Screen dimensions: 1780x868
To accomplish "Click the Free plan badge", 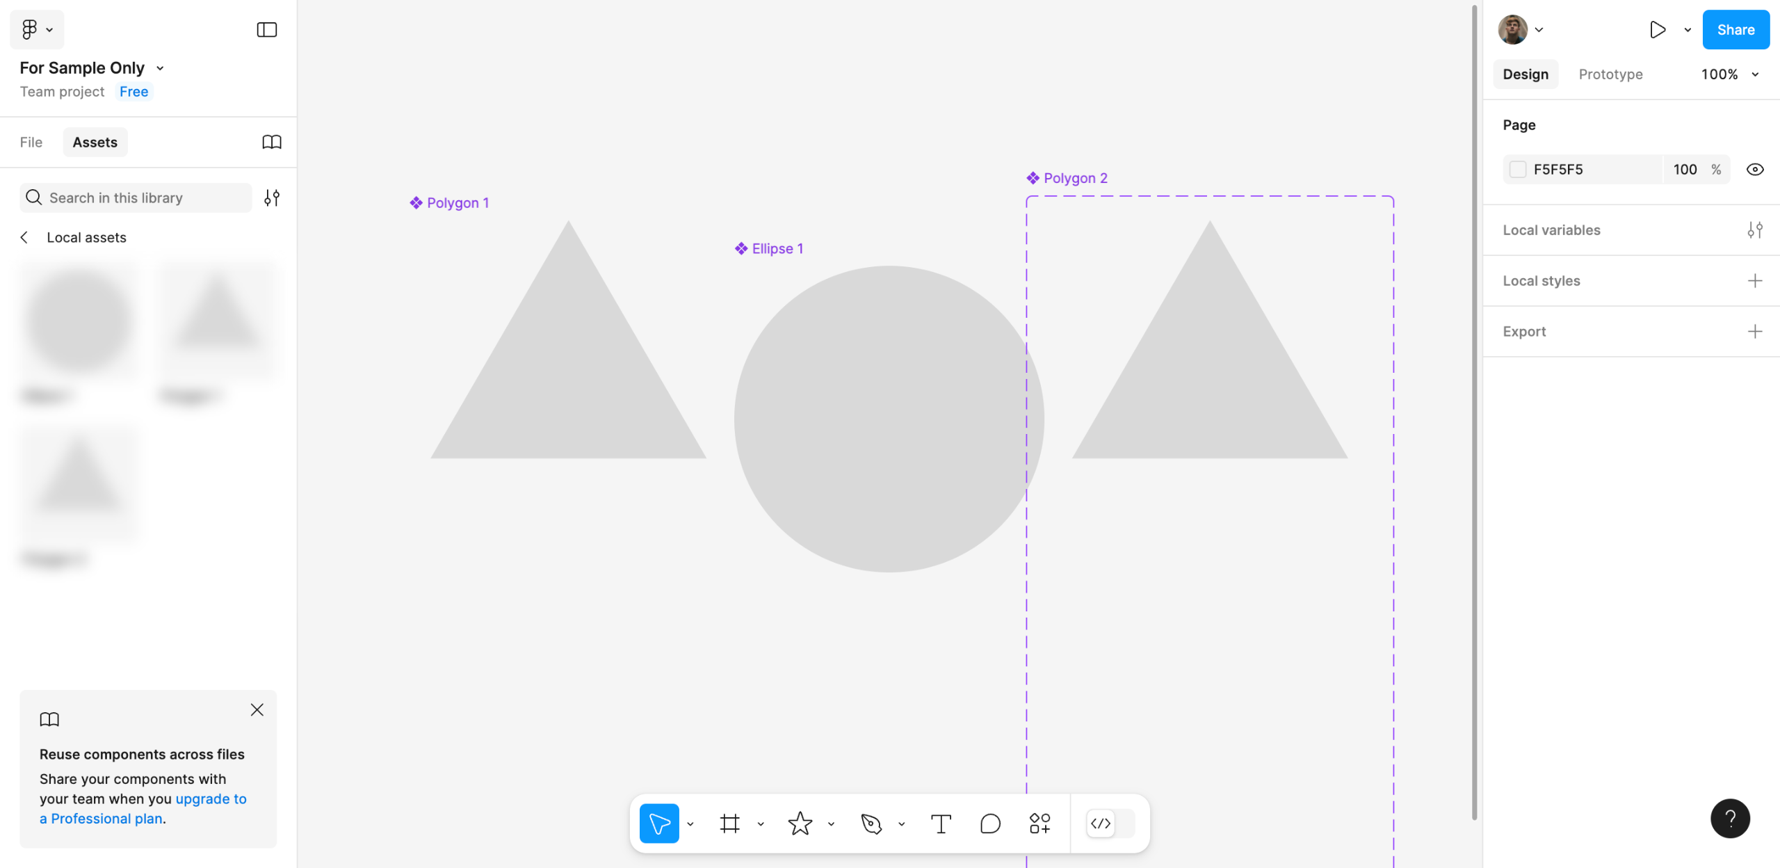I will click(x=133, y=91).
